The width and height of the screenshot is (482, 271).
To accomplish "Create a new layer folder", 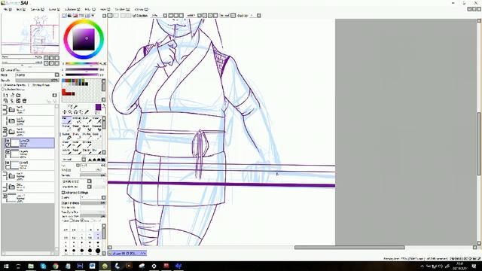I will click(18, 96).
